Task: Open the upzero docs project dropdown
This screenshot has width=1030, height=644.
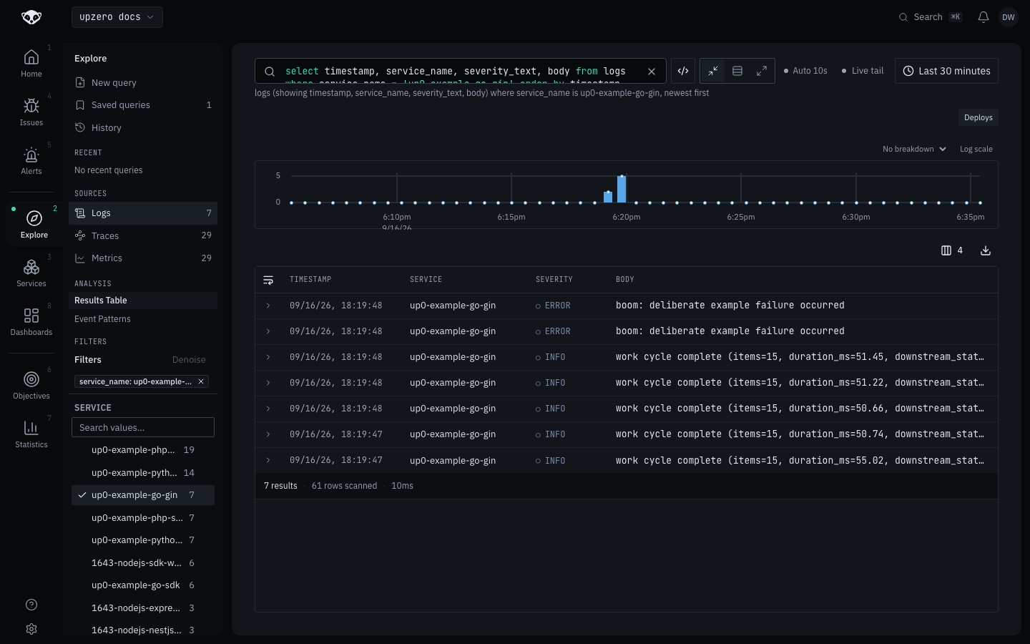Action: tap(117, 17)
